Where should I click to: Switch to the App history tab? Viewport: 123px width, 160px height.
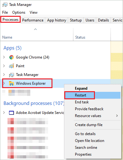(57, 20)
